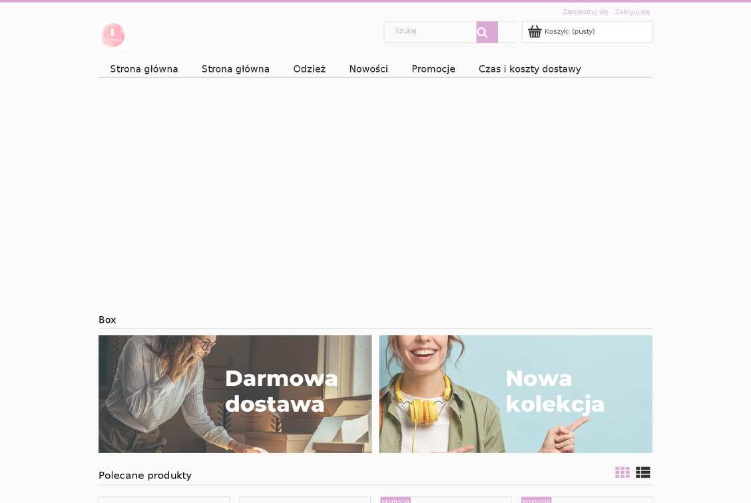The height and width of the screenshot is (503, 751).
Task: Click the shopping basket icon
Action: [535, 31]
